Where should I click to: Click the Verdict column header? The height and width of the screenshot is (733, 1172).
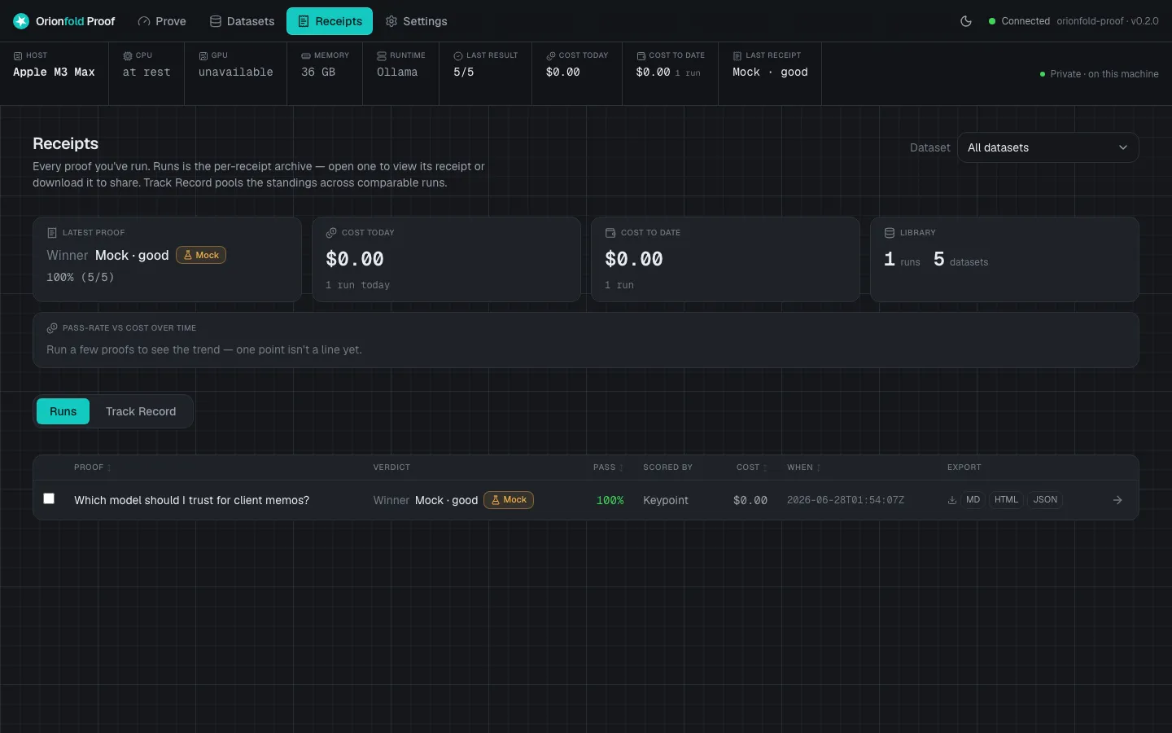[x=391, y=467]
